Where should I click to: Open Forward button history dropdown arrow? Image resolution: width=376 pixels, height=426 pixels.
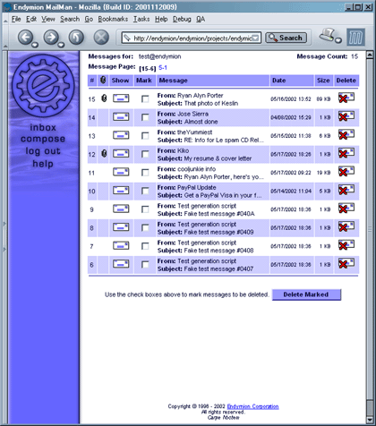click(x=61, y=45)
